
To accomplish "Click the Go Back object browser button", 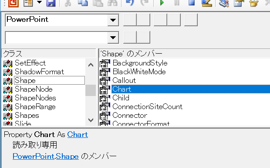I will [130, 20].
